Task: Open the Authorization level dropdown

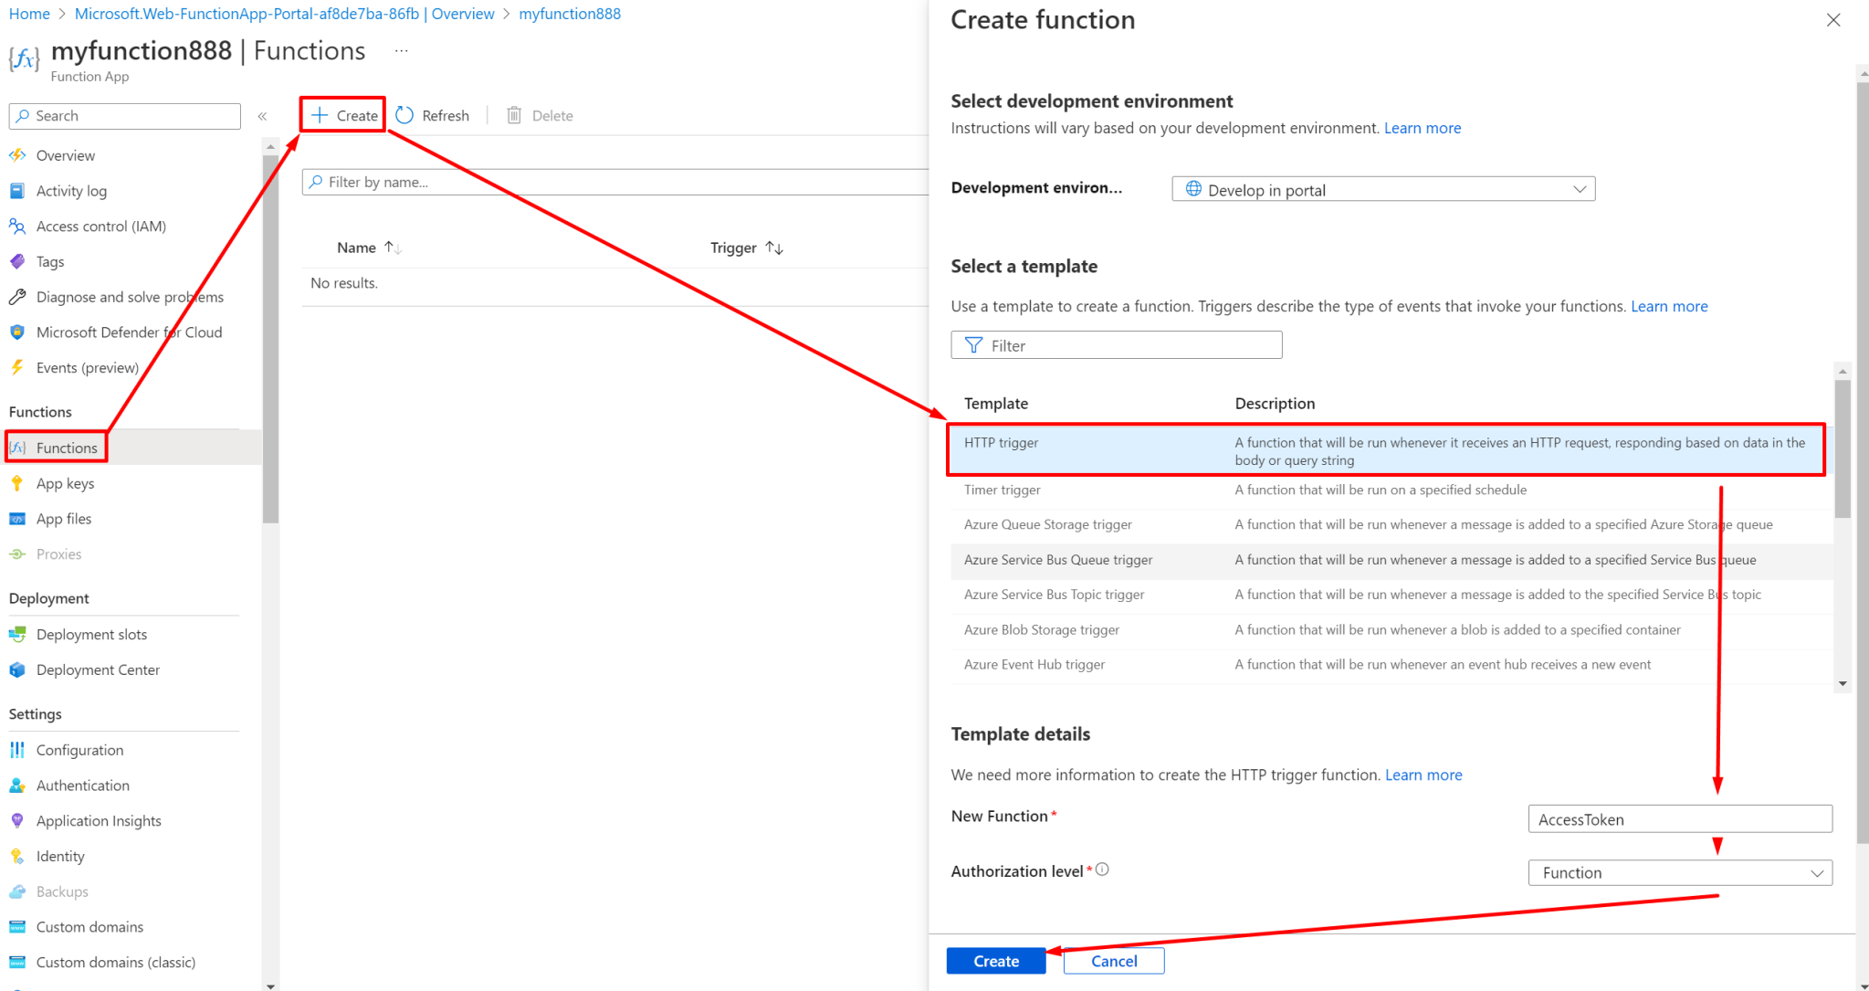Action: coord(1680,873)
